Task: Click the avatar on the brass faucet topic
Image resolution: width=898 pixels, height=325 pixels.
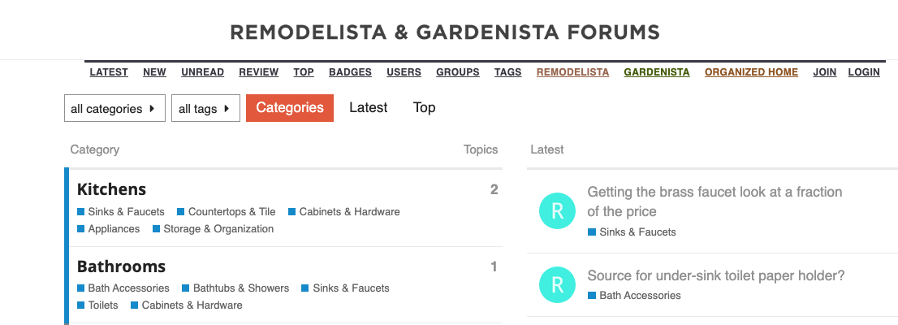Action: coord(557,211)
